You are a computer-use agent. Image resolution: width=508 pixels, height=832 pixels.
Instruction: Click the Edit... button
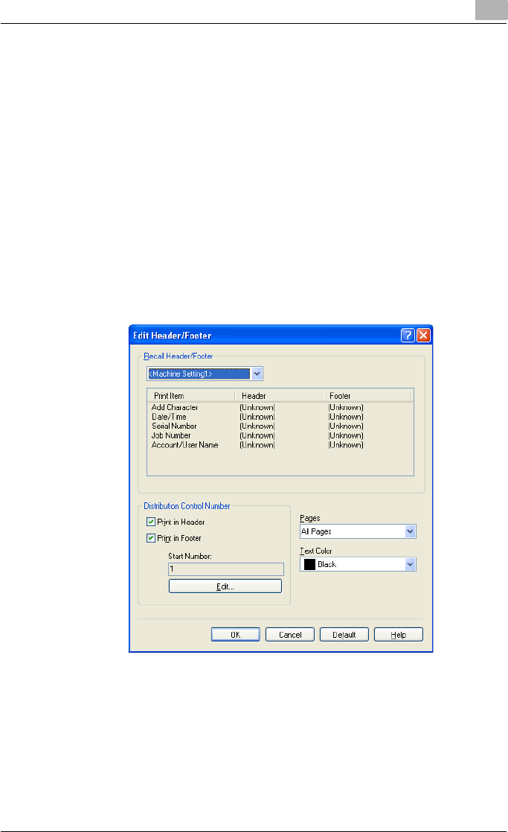click(225, 586)
